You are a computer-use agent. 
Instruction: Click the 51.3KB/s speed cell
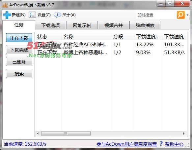[x=174, y=53]
